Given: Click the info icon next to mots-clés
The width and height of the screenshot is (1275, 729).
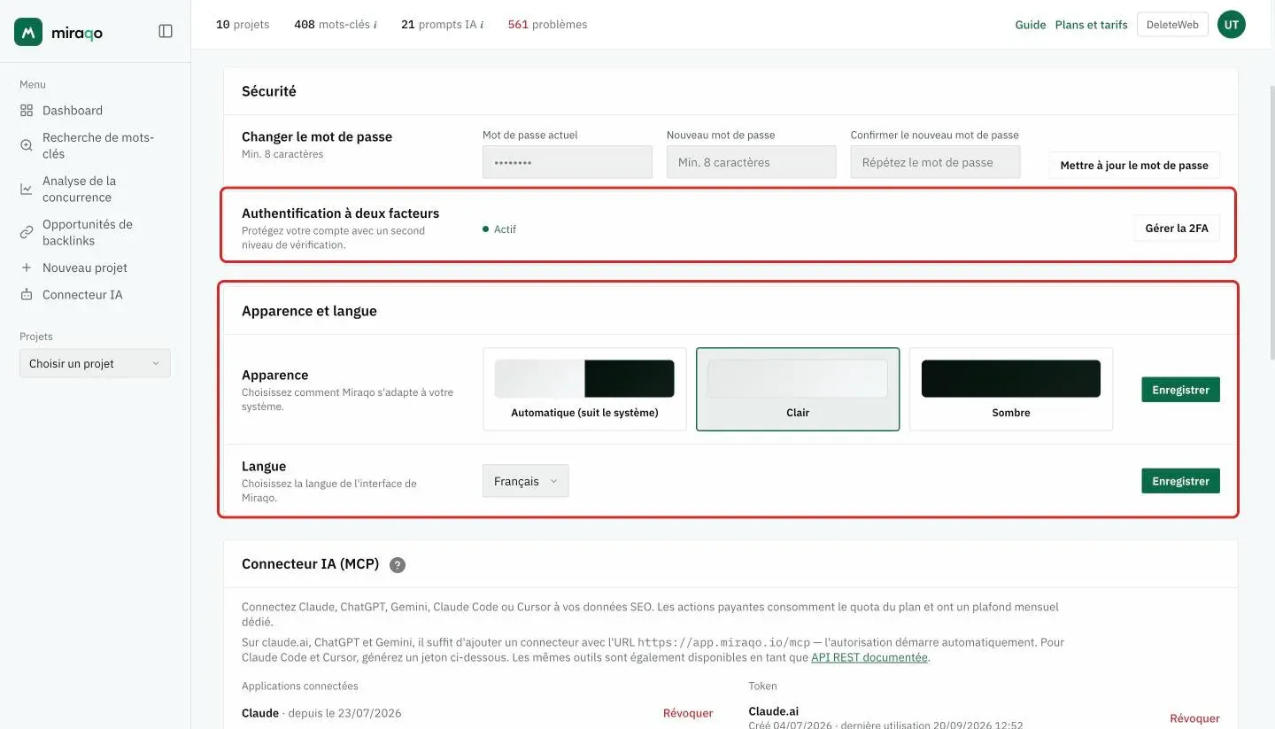Looking at the screenshot, I should point(375,25).
